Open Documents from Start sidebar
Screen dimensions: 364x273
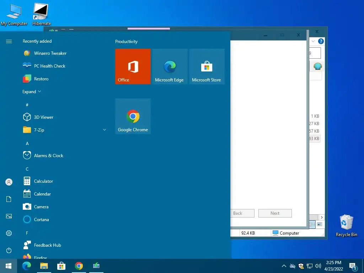[9, 199]
